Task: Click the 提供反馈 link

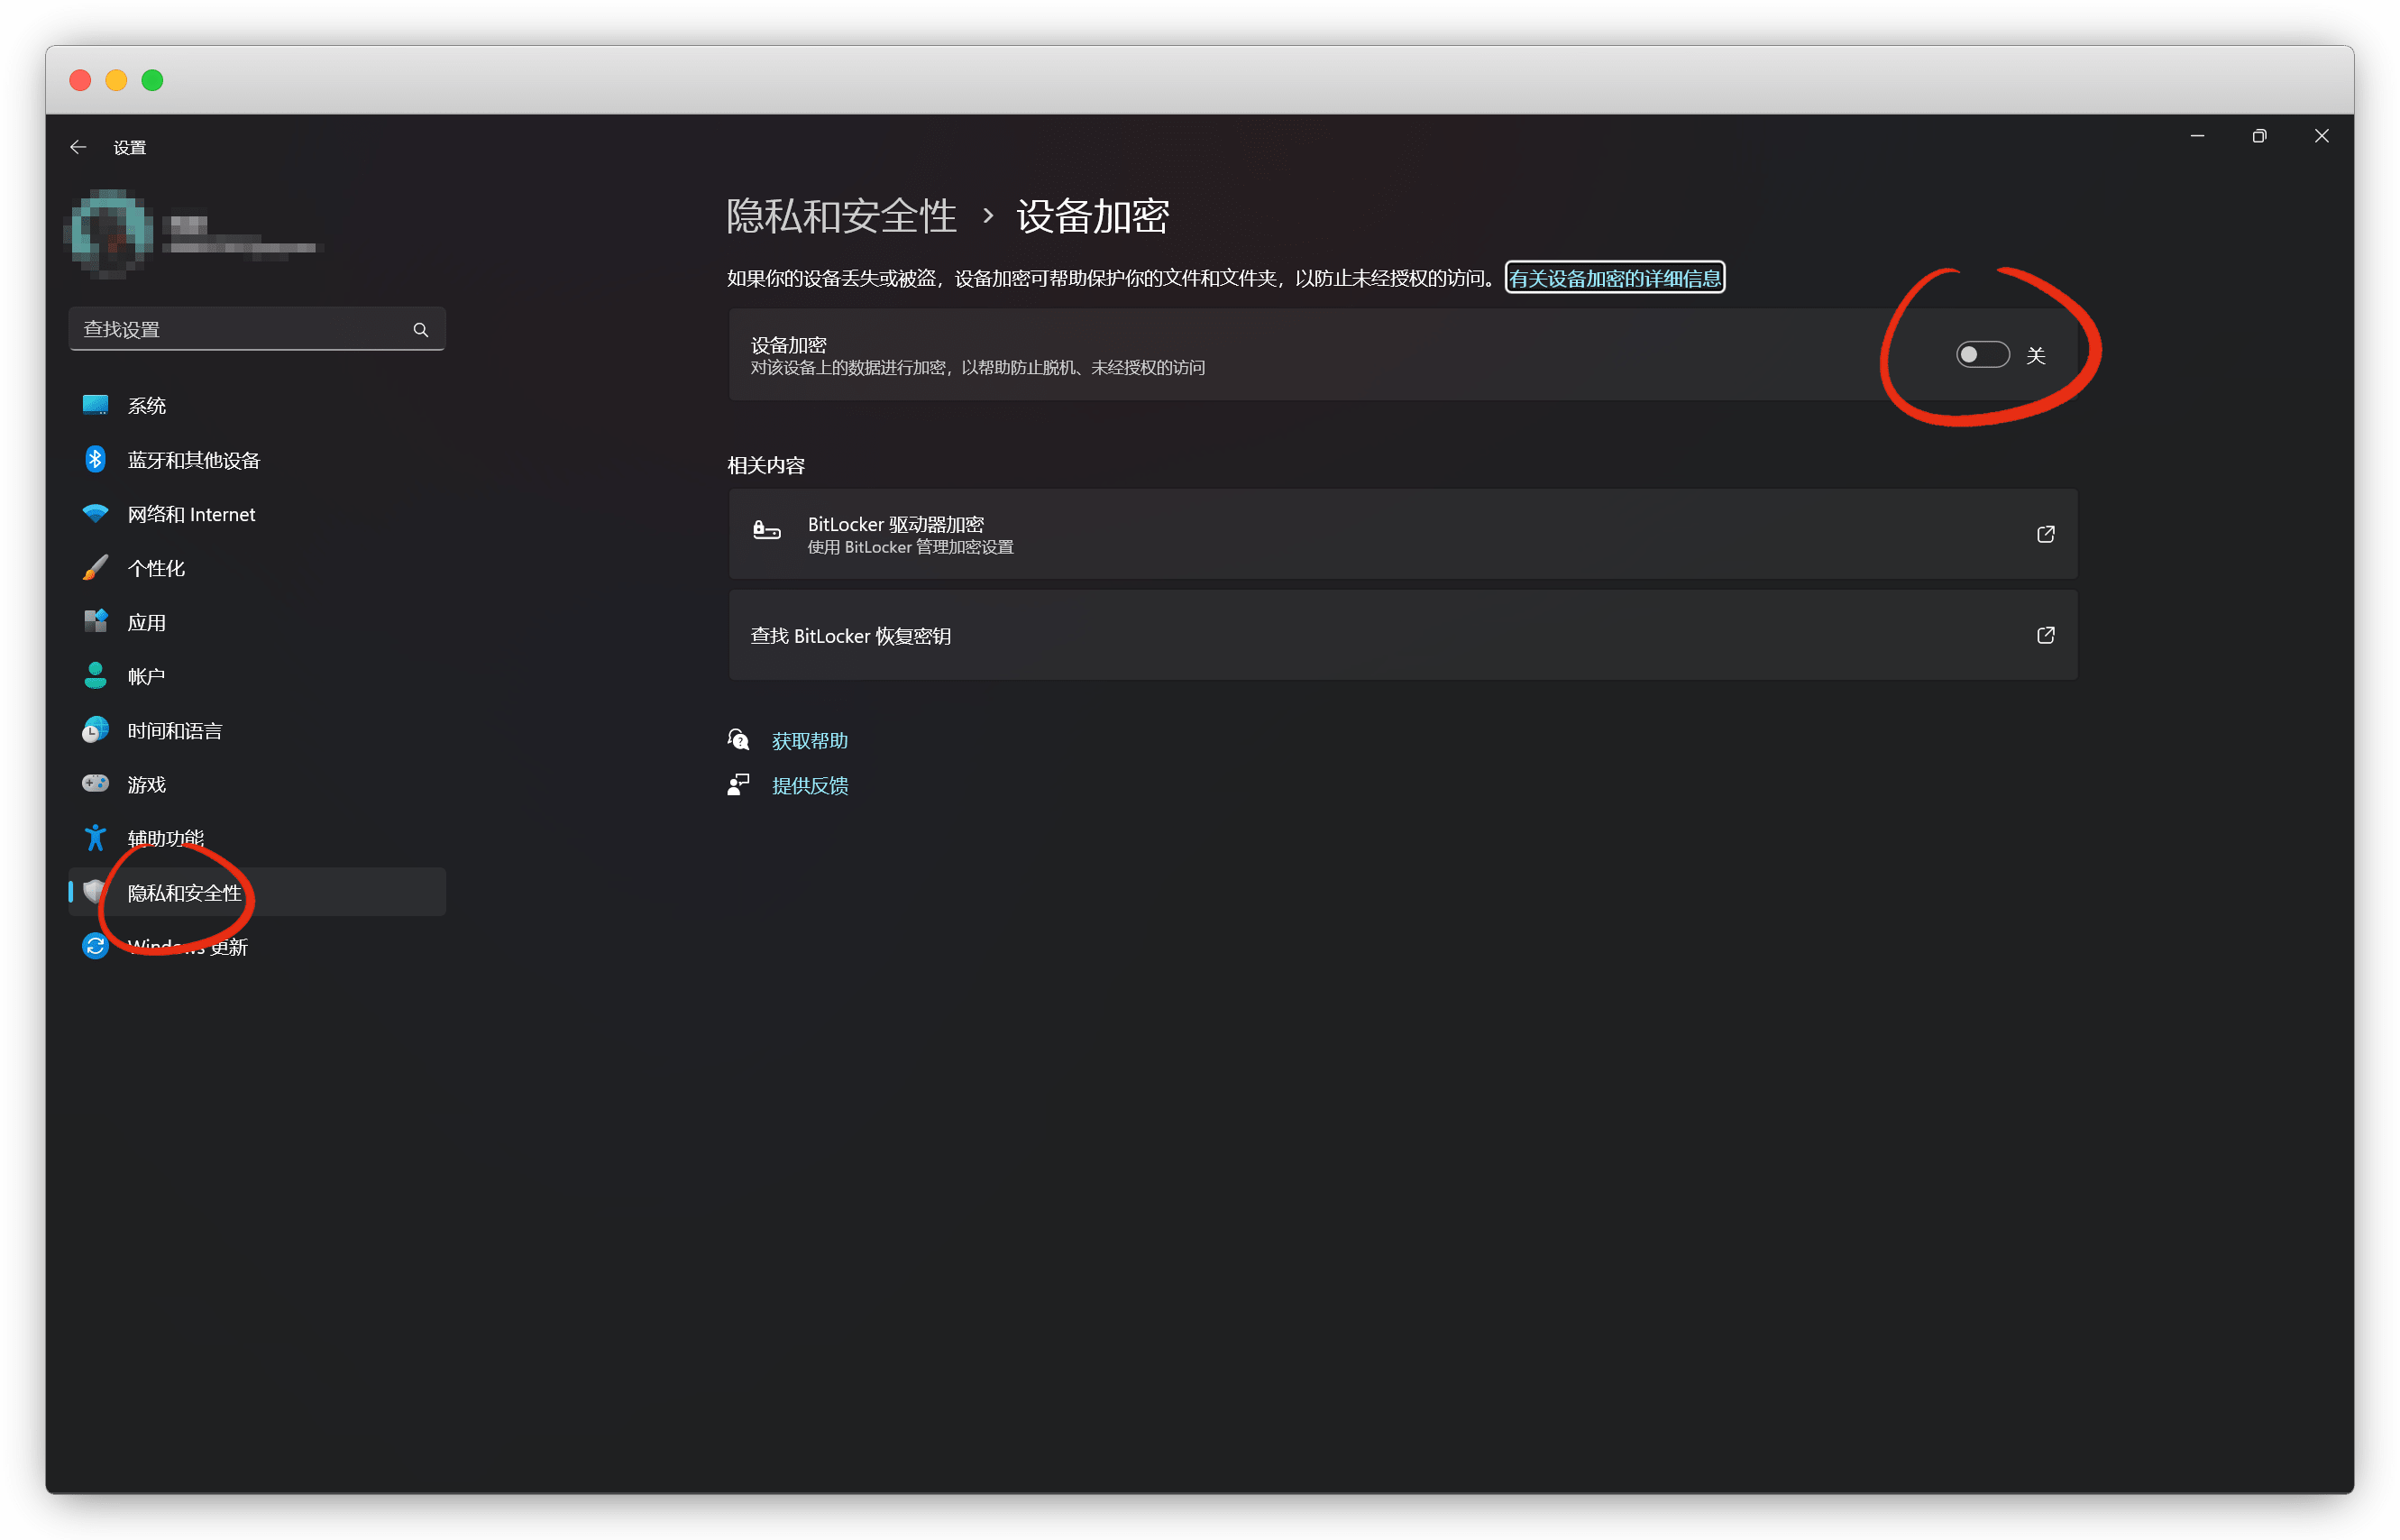Action: [809, 786]
